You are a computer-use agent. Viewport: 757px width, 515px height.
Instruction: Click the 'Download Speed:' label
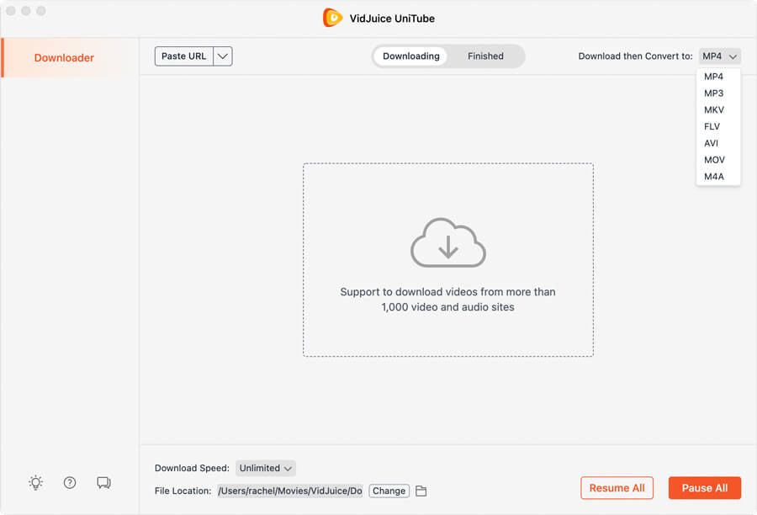click(192, 468)
